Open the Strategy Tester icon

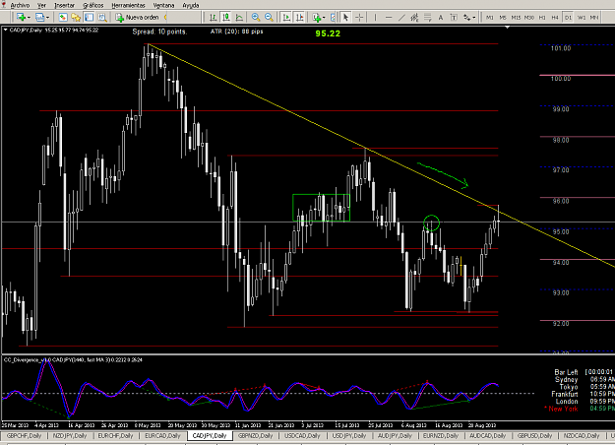102,18
